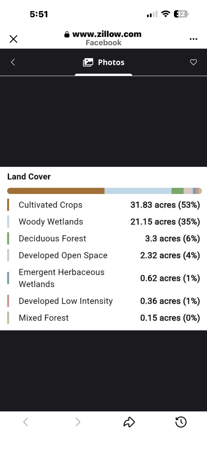Tap the Land Cover heading
The height and width of the screenshot is (449, 207).
[29, 176]
